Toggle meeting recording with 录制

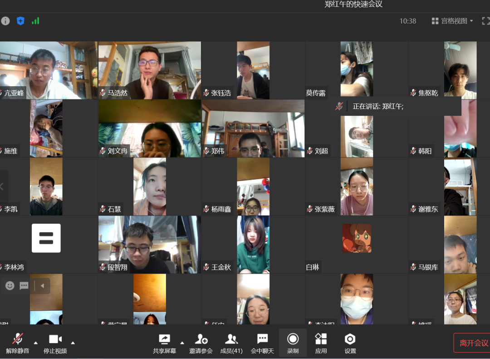tap(293, 343)
